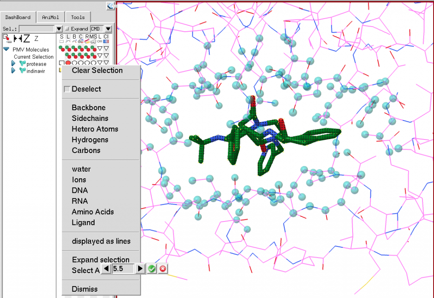This screenshot has width=434, height=298.
Task: Open PMV Molecules label menu triangle
Action: 100,49
